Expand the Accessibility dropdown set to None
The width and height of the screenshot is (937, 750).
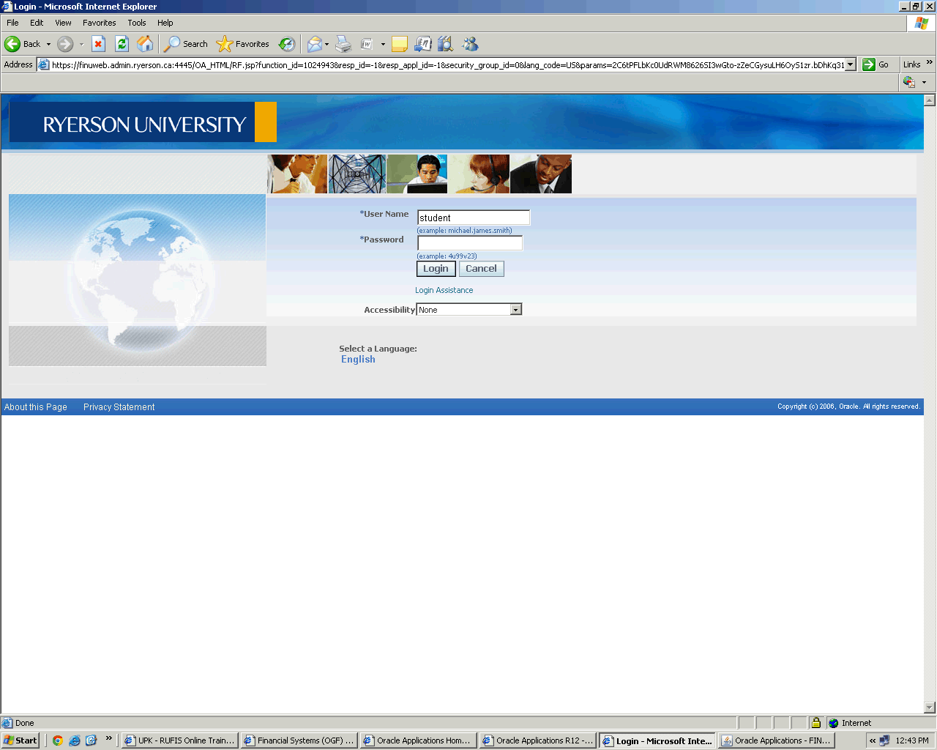(x=515, y=310)
